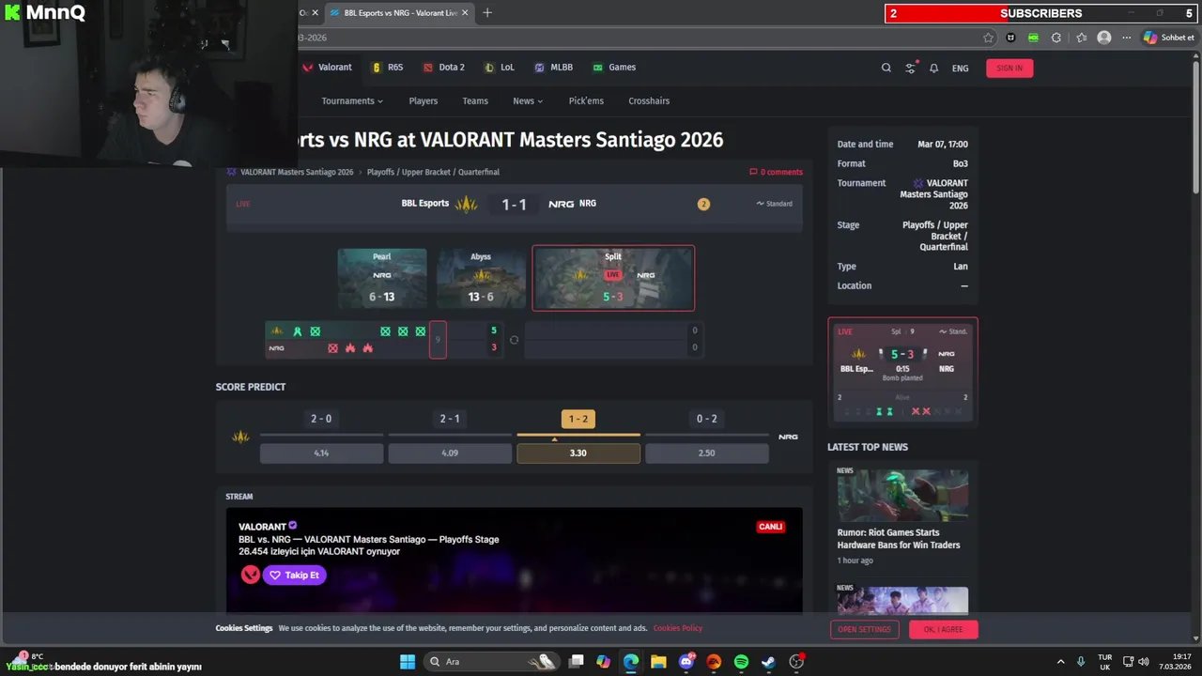The height and width of the screenshot is (676, 1202).
Task: Pick the 2 - 1 score prediction
Action: click(450, 419)
